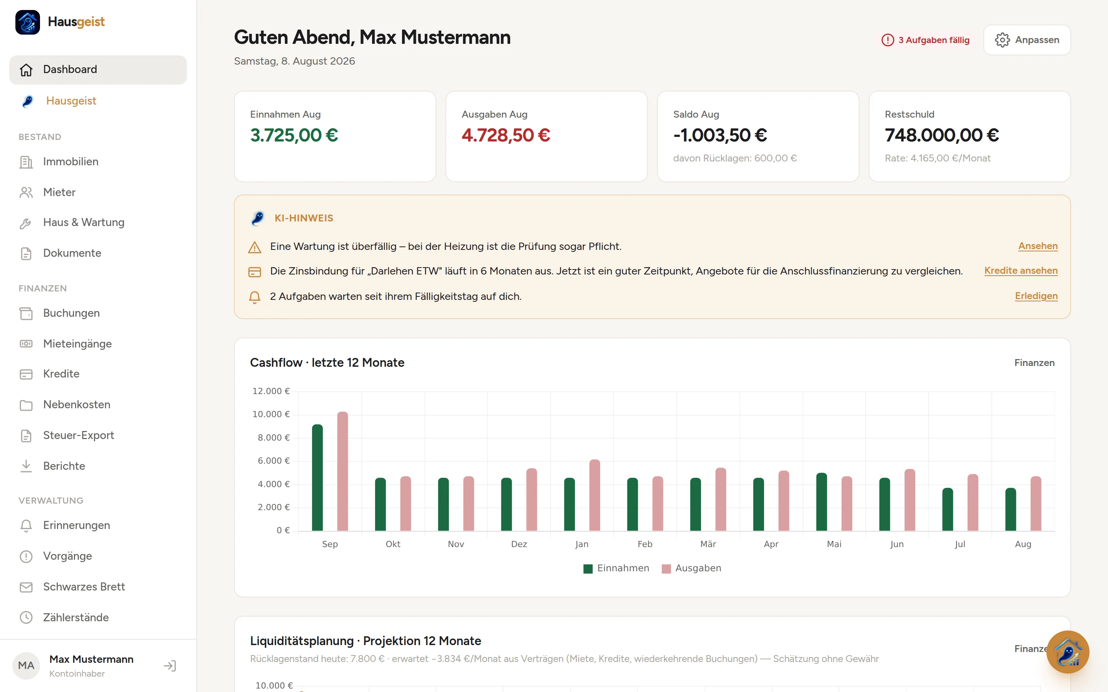Click the Zählerstände clock icon
The height and width of the screenshot is (692, 1108).
[x=26, y=617]
